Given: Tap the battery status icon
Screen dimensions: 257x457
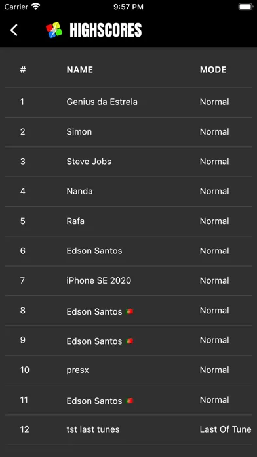Looking at the screenshot, I should tap(245, 7).
